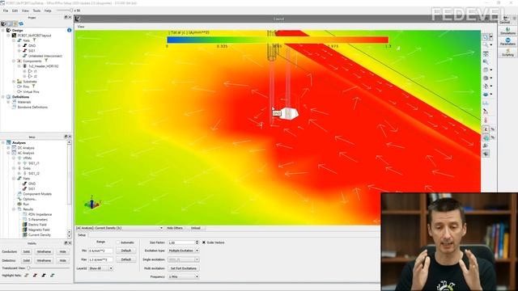Hide Conductors
The width and height of the screenshot is (518, 291).
[x=63, y=251]
